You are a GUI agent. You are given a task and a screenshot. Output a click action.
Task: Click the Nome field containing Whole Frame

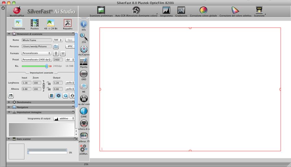[x=36, y=40]
